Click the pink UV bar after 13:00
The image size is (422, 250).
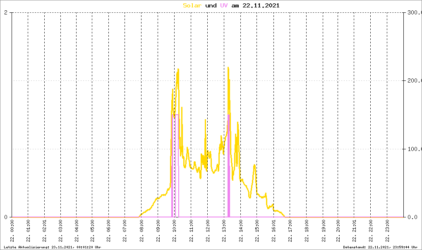point(229,166)
